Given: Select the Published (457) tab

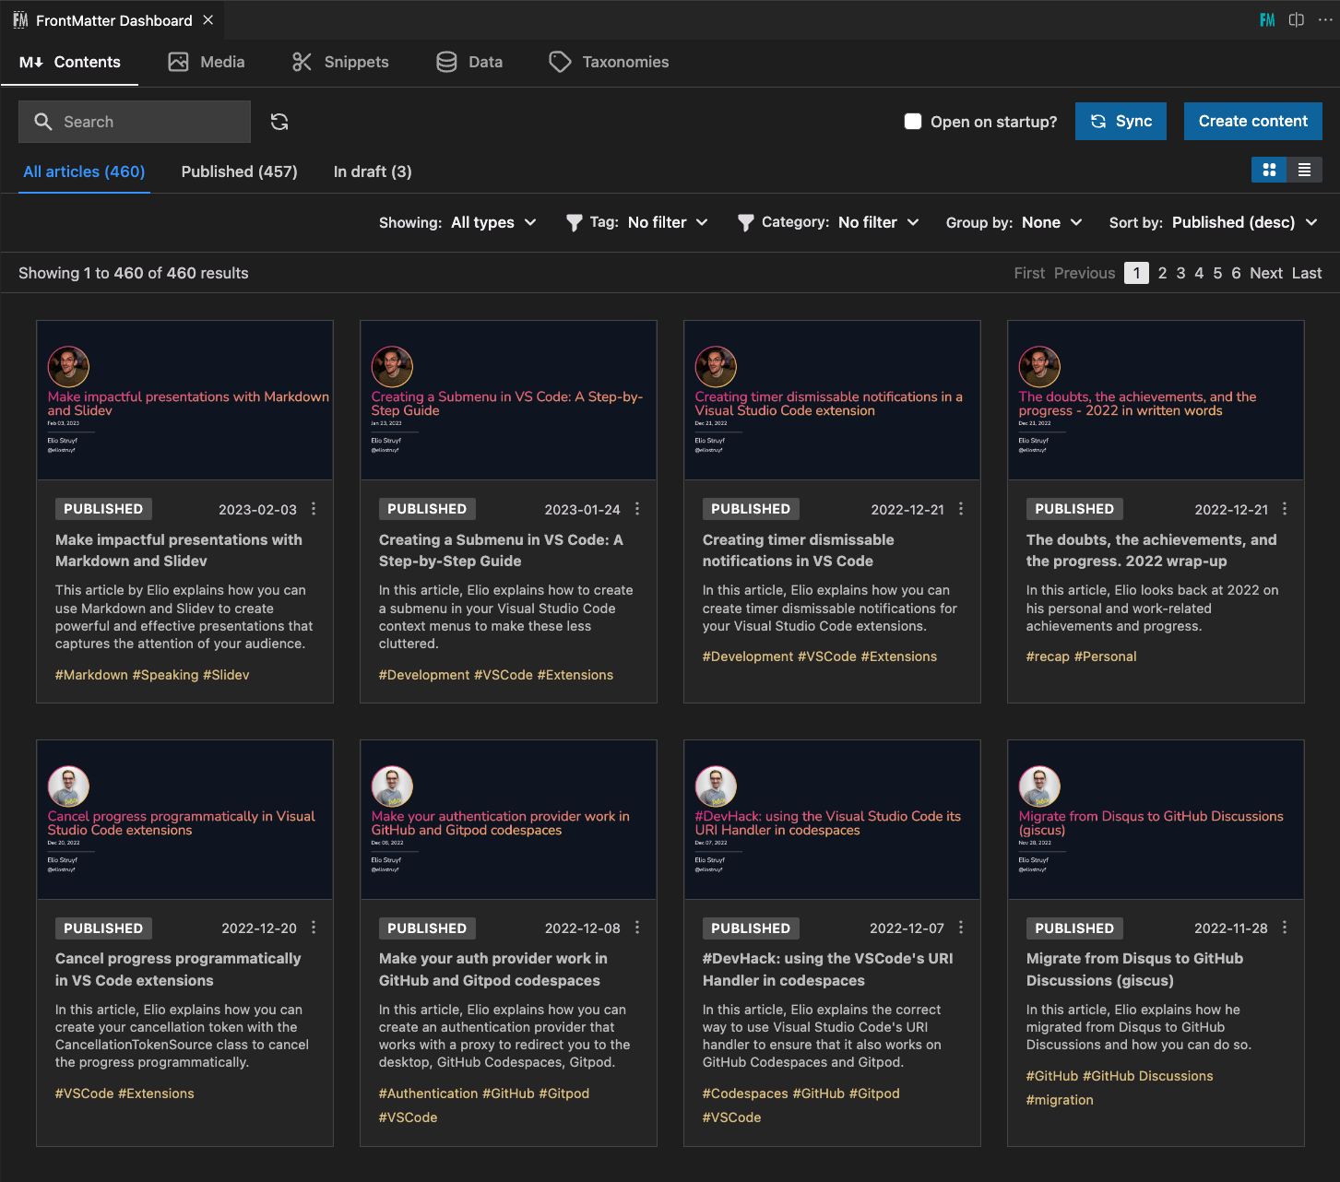Looking at the screenshot, I should (x=240, y=171).
